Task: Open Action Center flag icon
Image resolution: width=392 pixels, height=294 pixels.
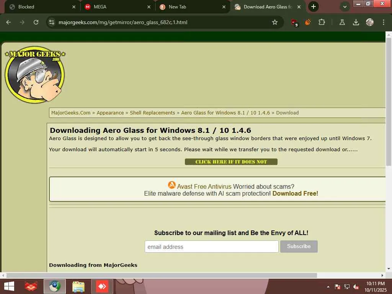Action: point(338,286)
